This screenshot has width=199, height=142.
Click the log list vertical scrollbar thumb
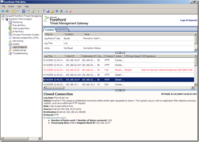pyautogui.click(x=195, y=62)
